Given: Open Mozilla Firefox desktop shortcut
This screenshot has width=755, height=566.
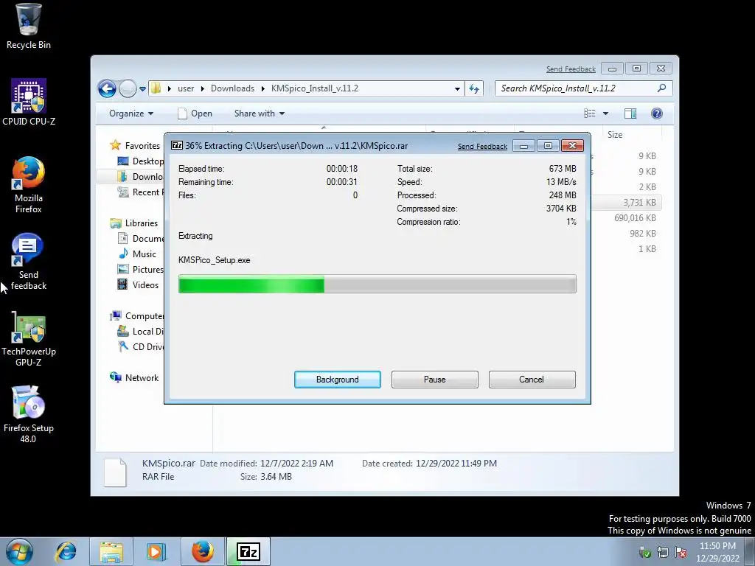Looking at the screenshot, I should 29,184.
